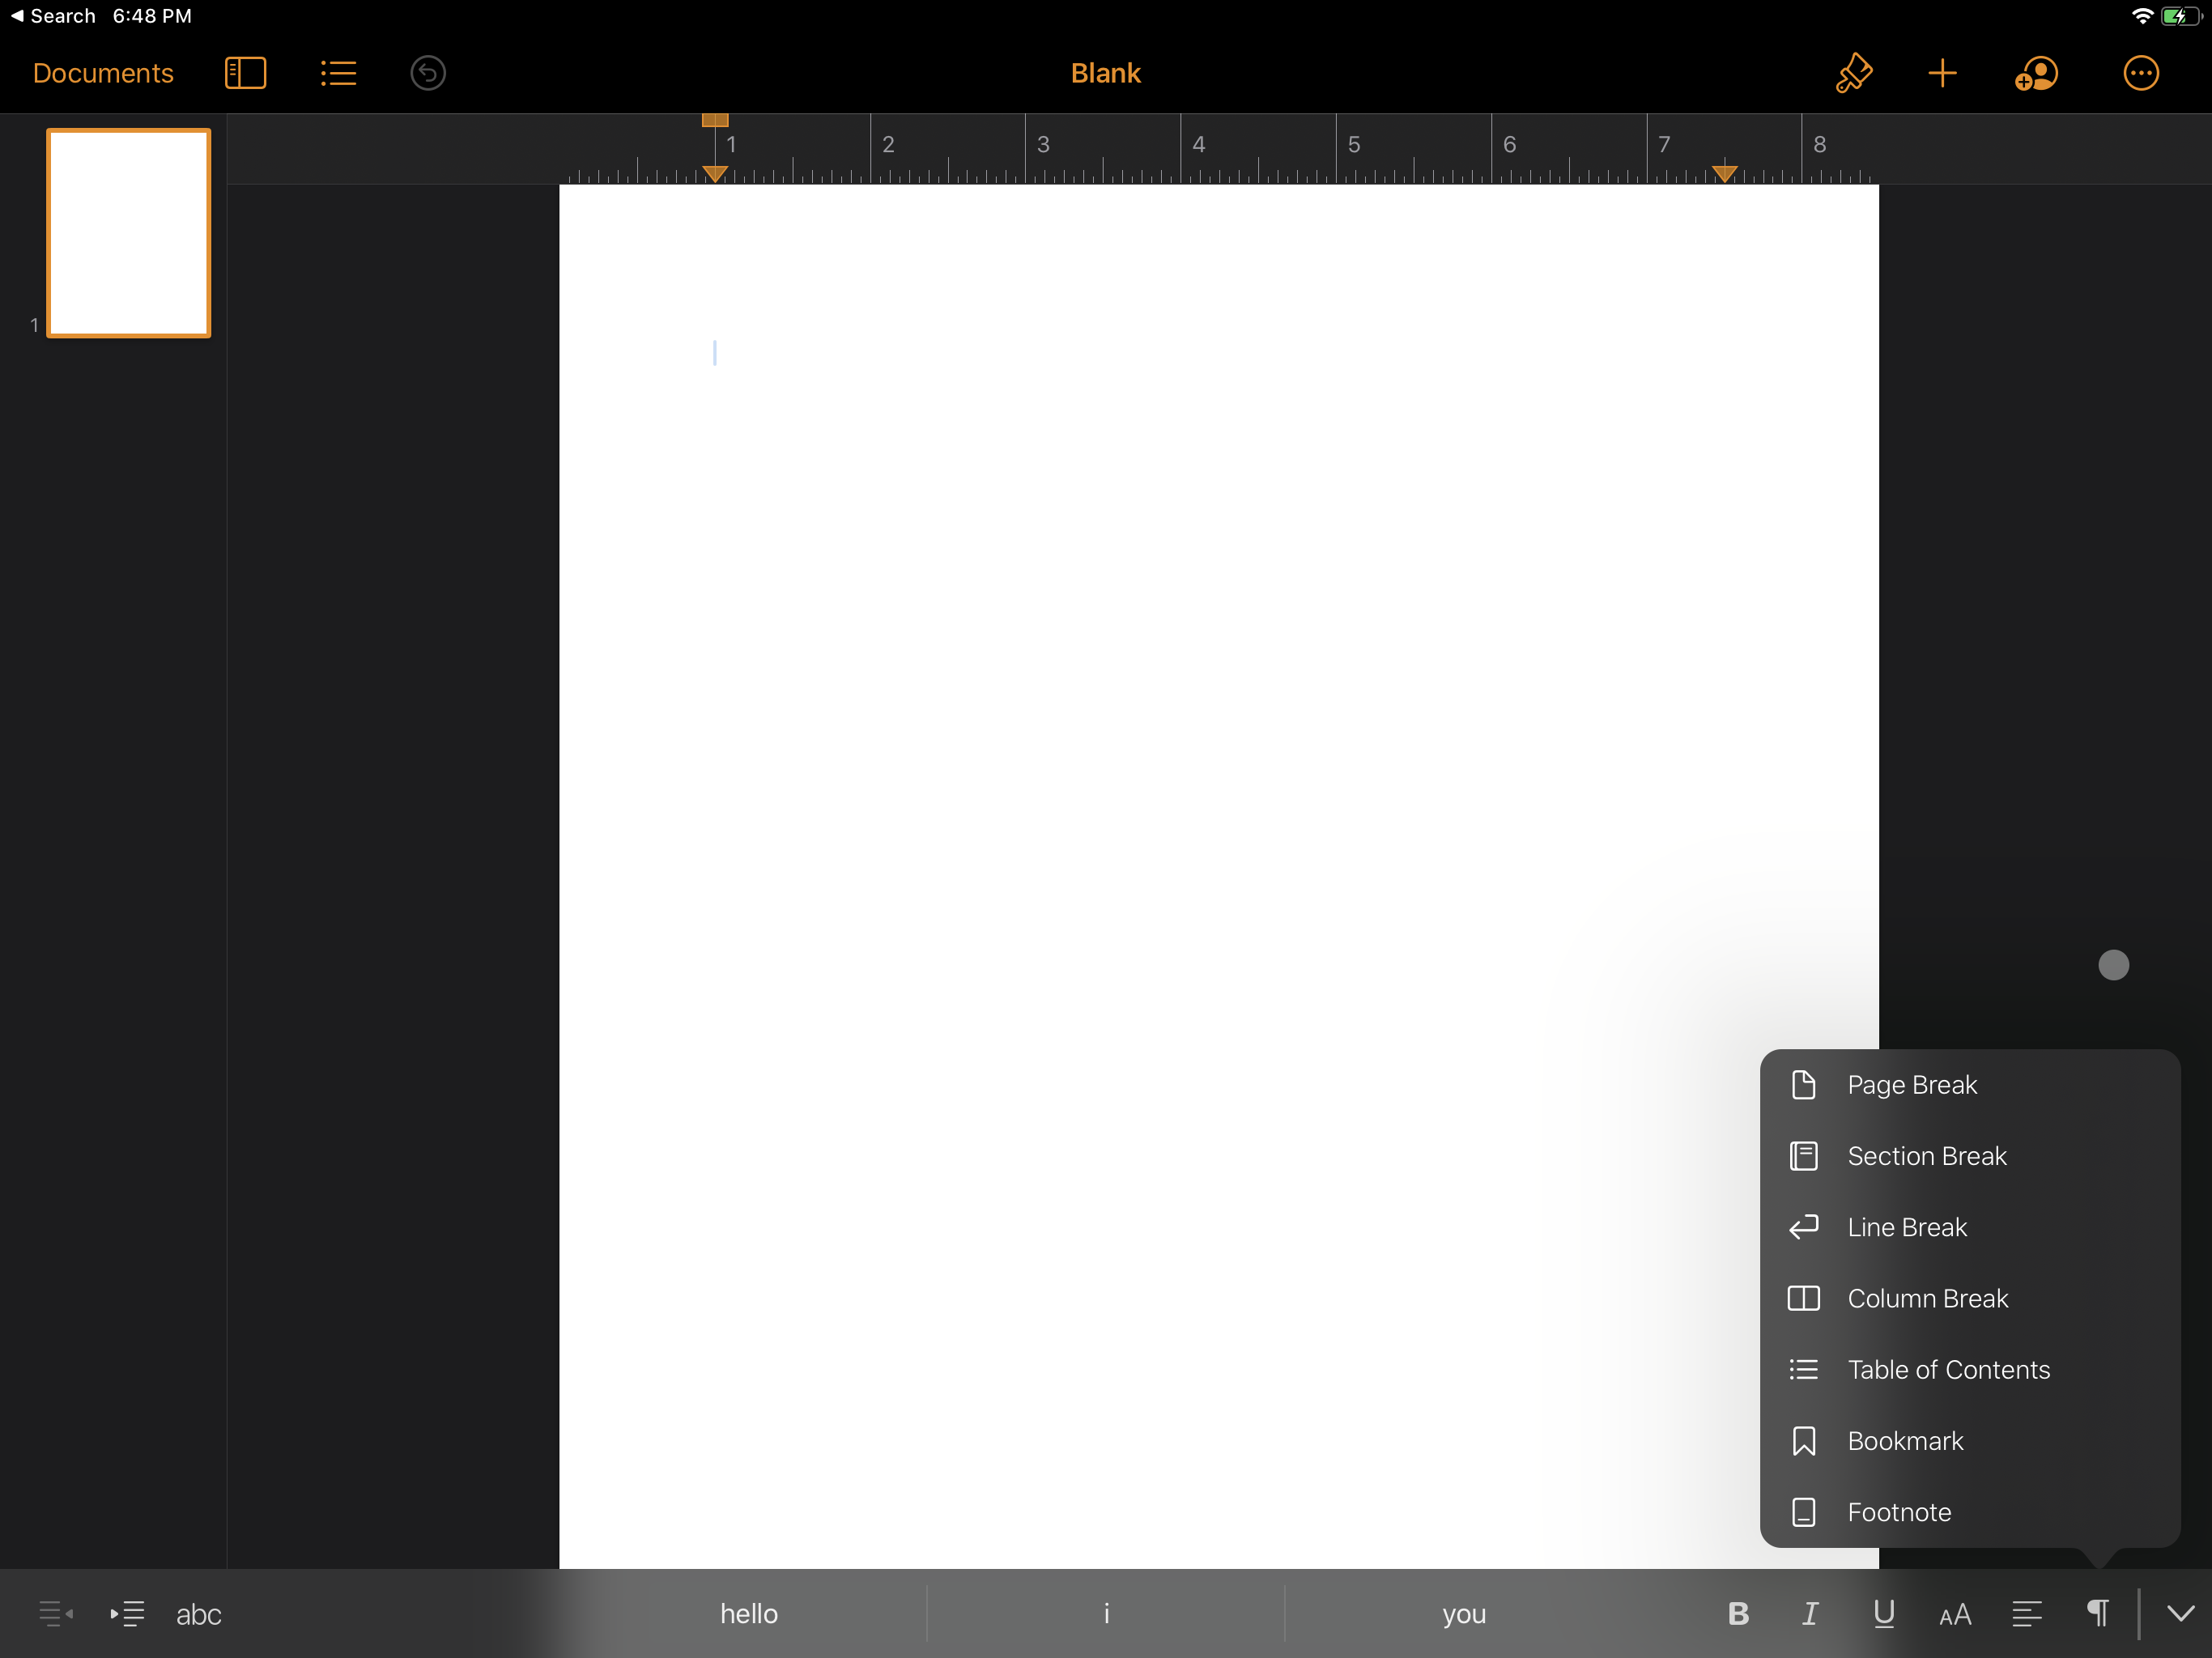Go back to Documents

[x=103, y=73]
